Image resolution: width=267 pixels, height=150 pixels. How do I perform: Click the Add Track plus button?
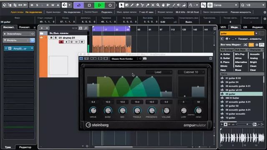click(42, 28)
